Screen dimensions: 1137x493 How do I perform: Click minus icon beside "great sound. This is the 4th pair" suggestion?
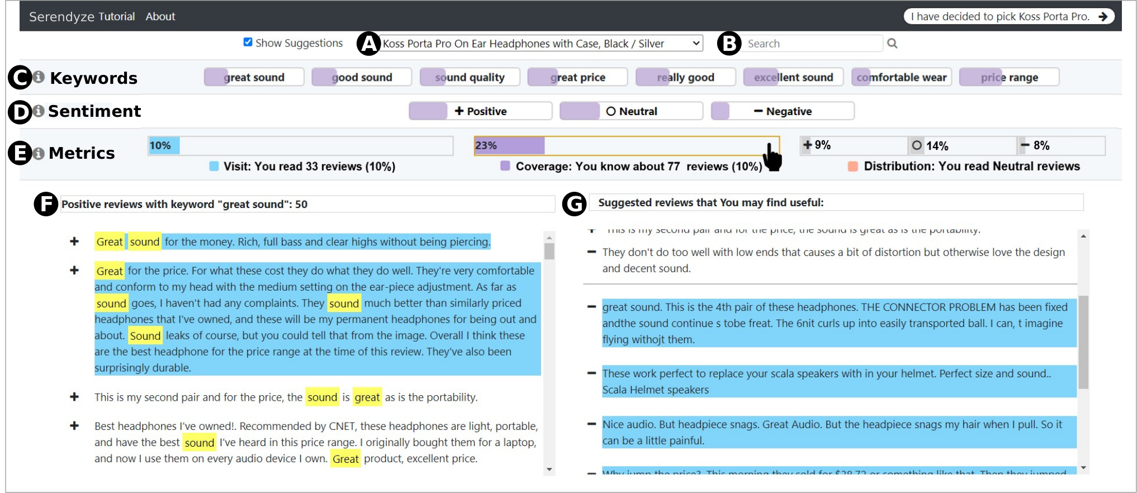pyautogui.click(x=591, y=307)
